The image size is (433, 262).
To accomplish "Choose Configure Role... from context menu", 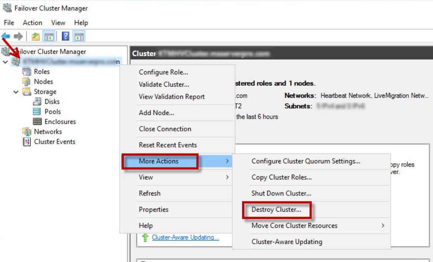I will (x=177, y=72).
